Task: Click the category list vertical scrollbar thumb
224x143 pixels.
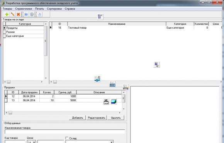Action: point(46,41)
